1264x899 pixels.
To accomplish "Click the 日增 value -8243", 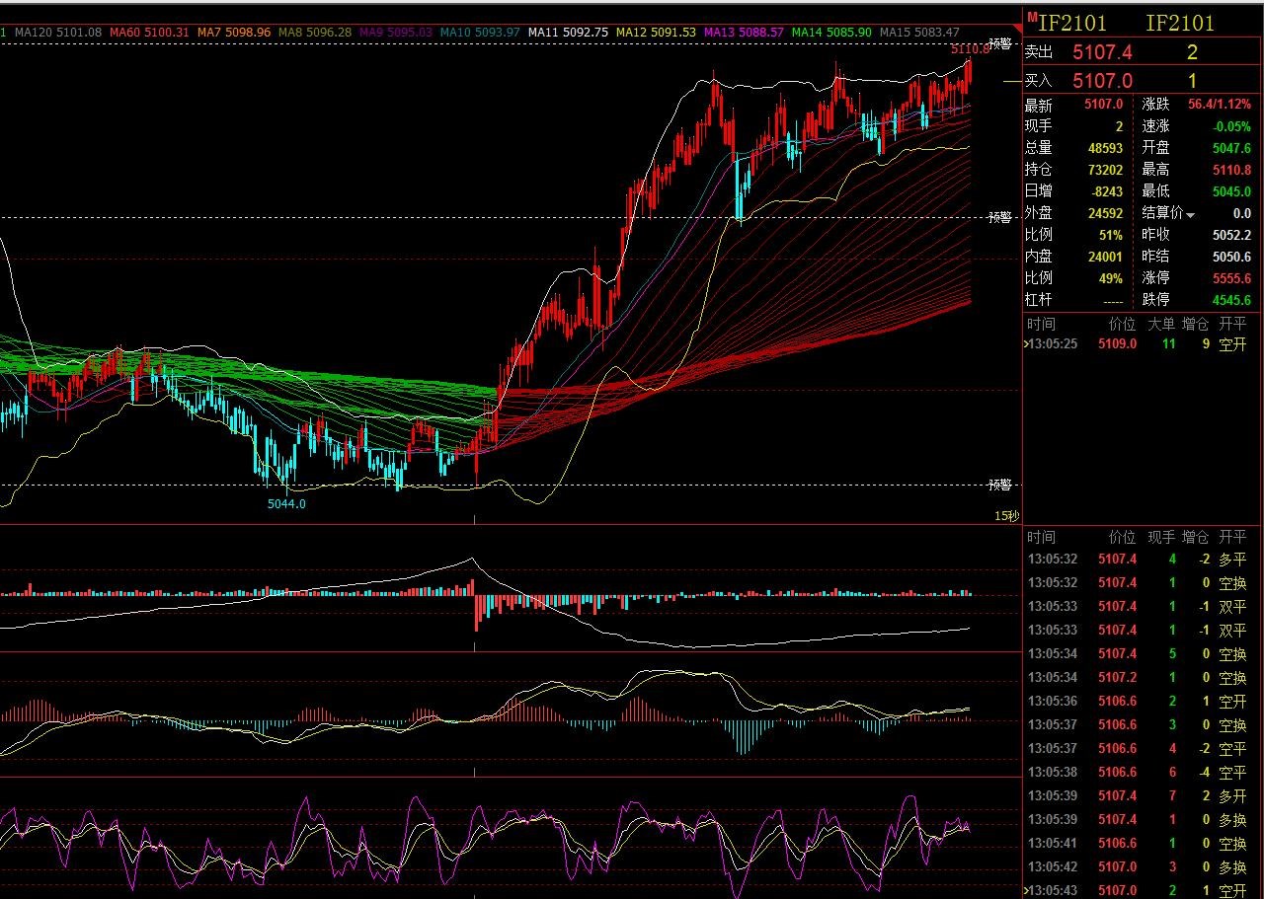I will click(x=1107, y=191).
